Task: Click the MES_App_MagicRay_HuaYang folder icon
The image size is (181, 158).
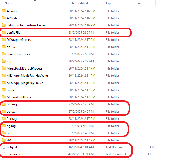Action: tap(4, 75)
